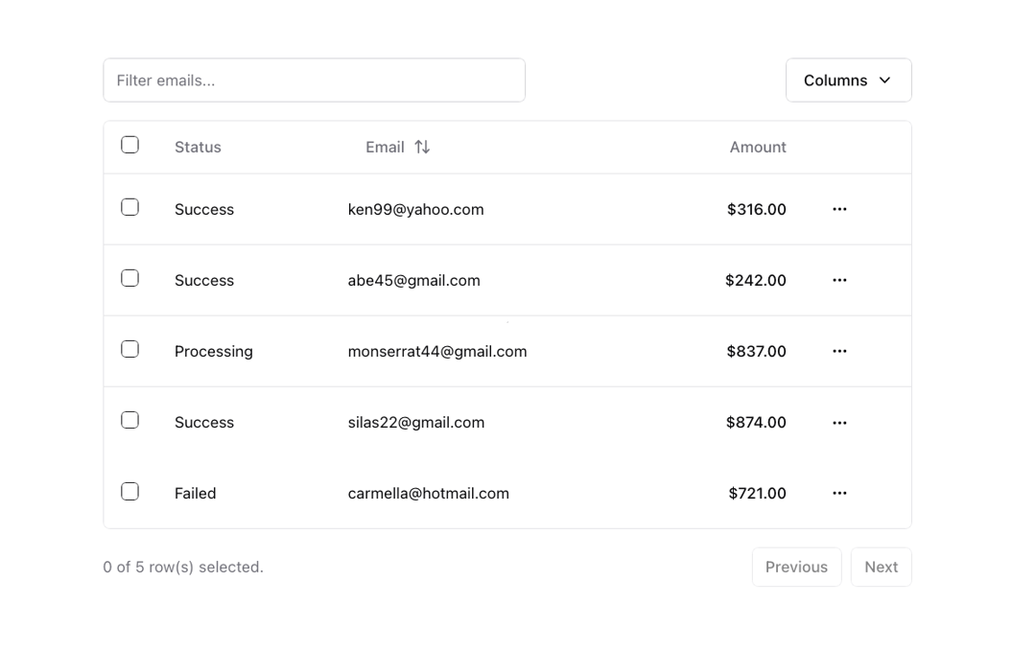Click the email carmella@hotmail.com

(429, 493)
